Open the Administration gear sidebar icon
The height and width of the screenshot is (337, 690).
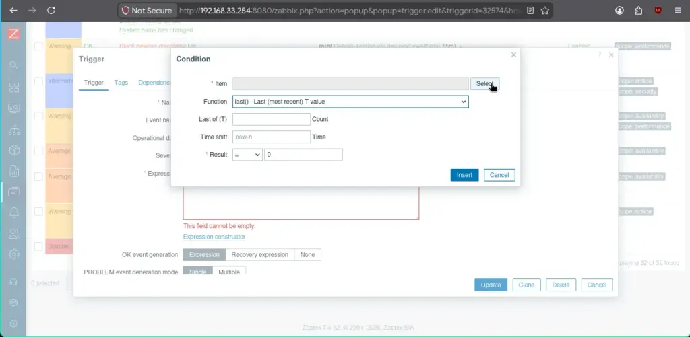point(13,254)
